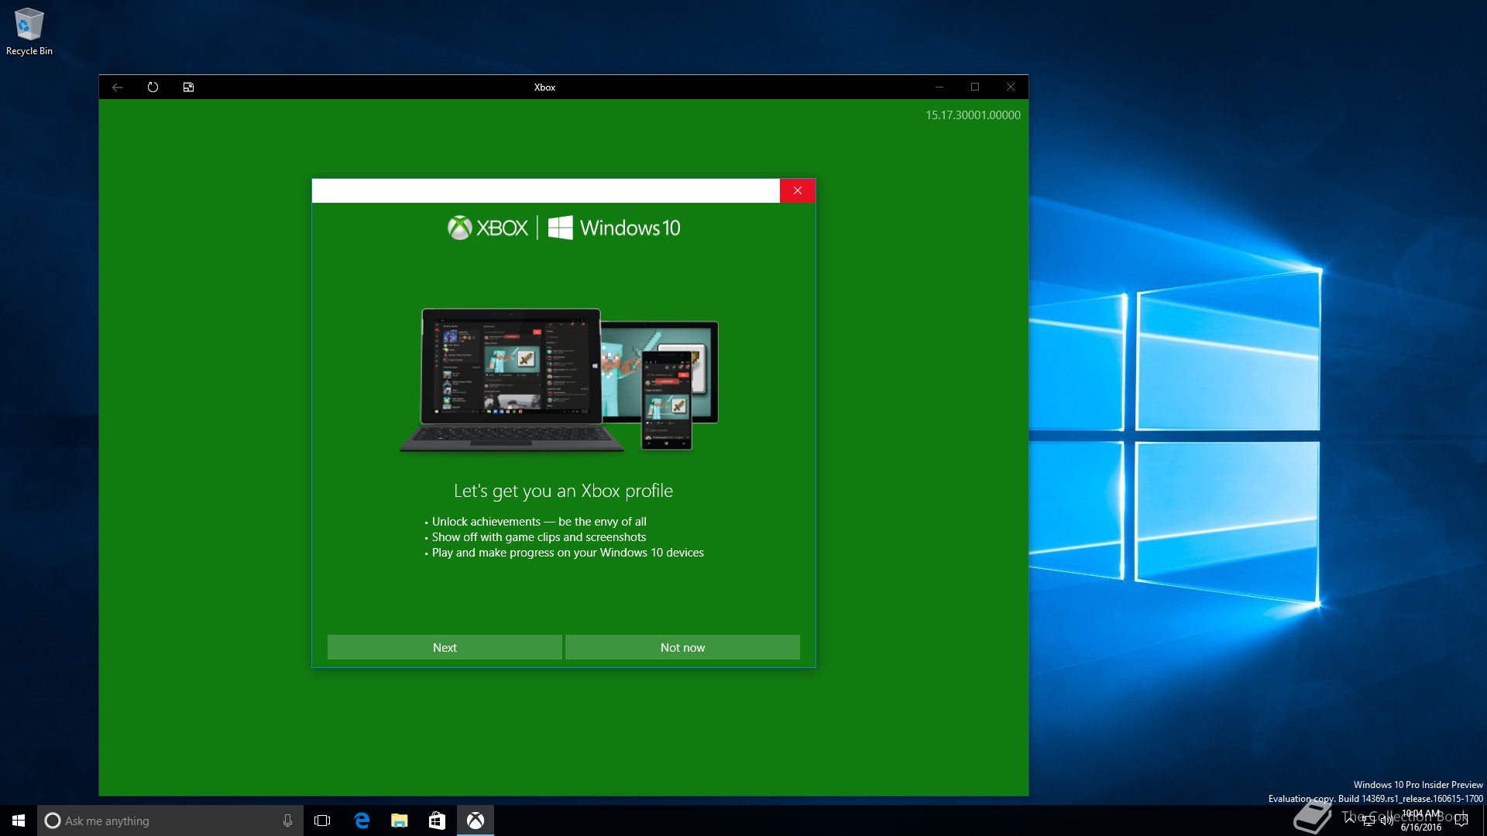This screenshot has height=836, width=1487.
Task: Click 'Play and make progress on your Windows 10 devices'
Action: click(x=568, y=553)
